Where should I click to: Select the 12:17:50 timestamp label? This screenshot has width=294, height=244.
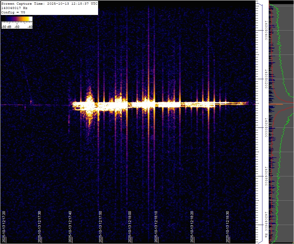click(x=101, y=226)
